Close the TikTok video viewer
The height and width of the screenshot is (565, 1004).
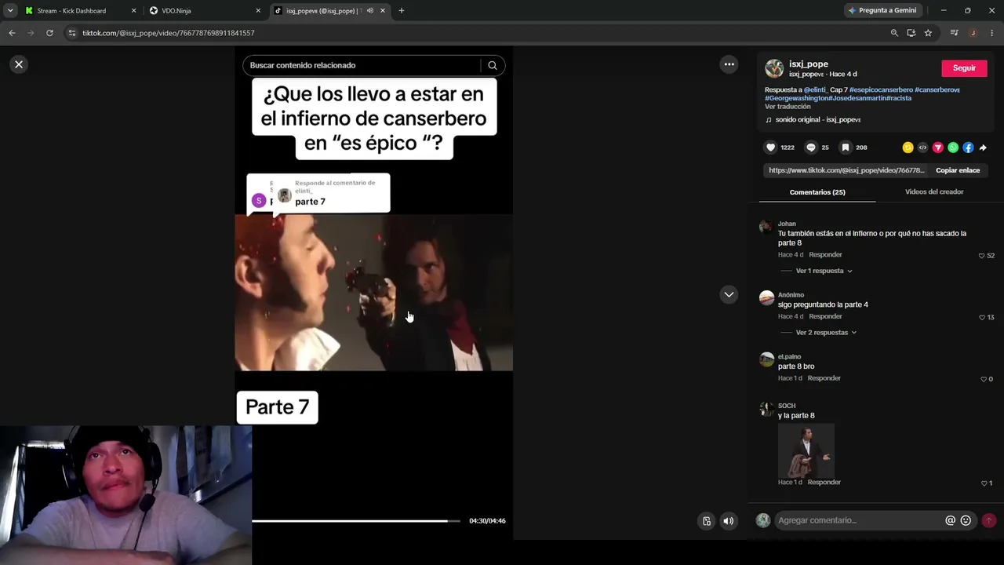(x=19, y=64)
